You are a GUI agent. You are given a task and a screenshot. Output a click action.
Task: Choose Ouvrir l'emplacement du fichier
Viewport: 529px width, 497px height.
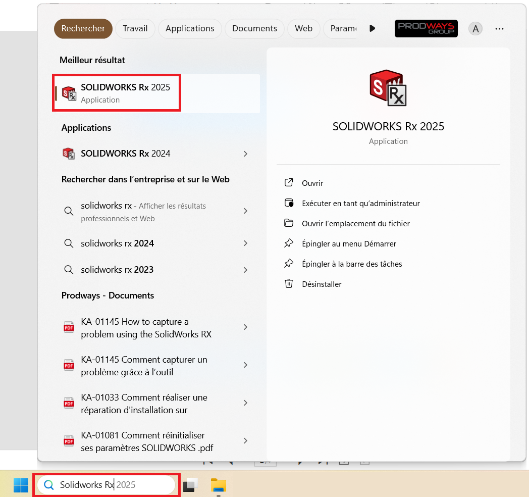[x=388, y=224]
